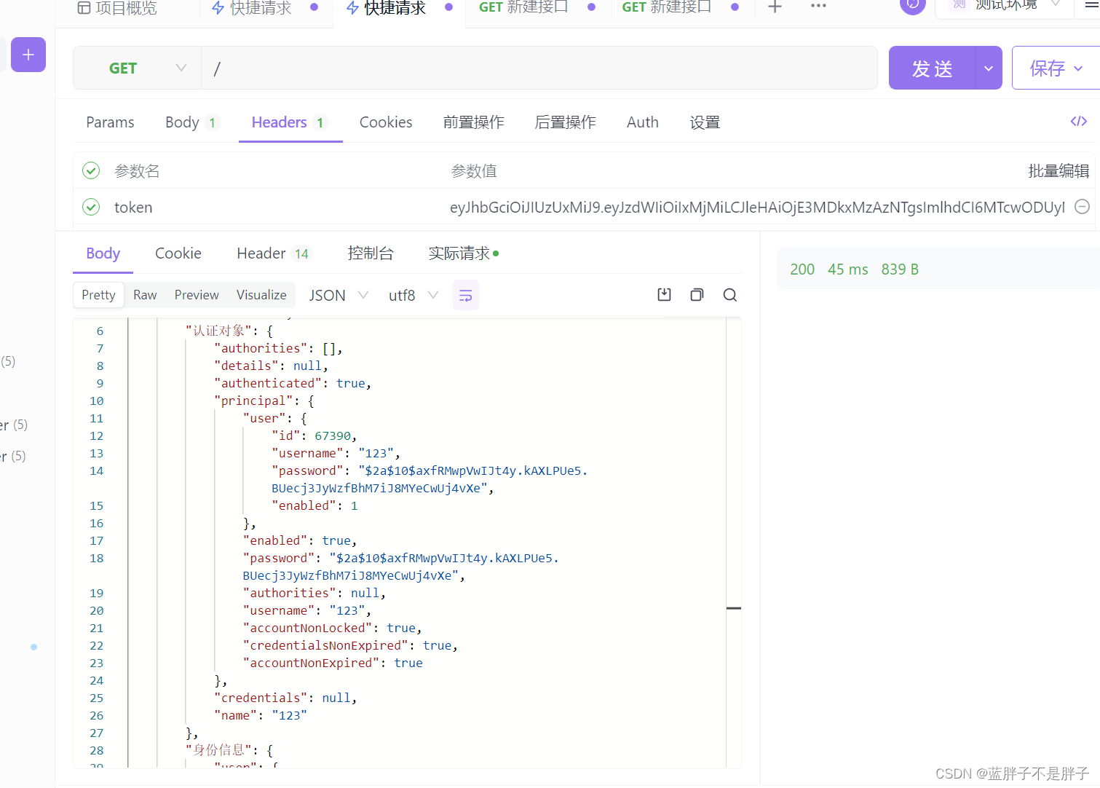
Task: Click the "credentials": null line
Action: tap(285, 698)
